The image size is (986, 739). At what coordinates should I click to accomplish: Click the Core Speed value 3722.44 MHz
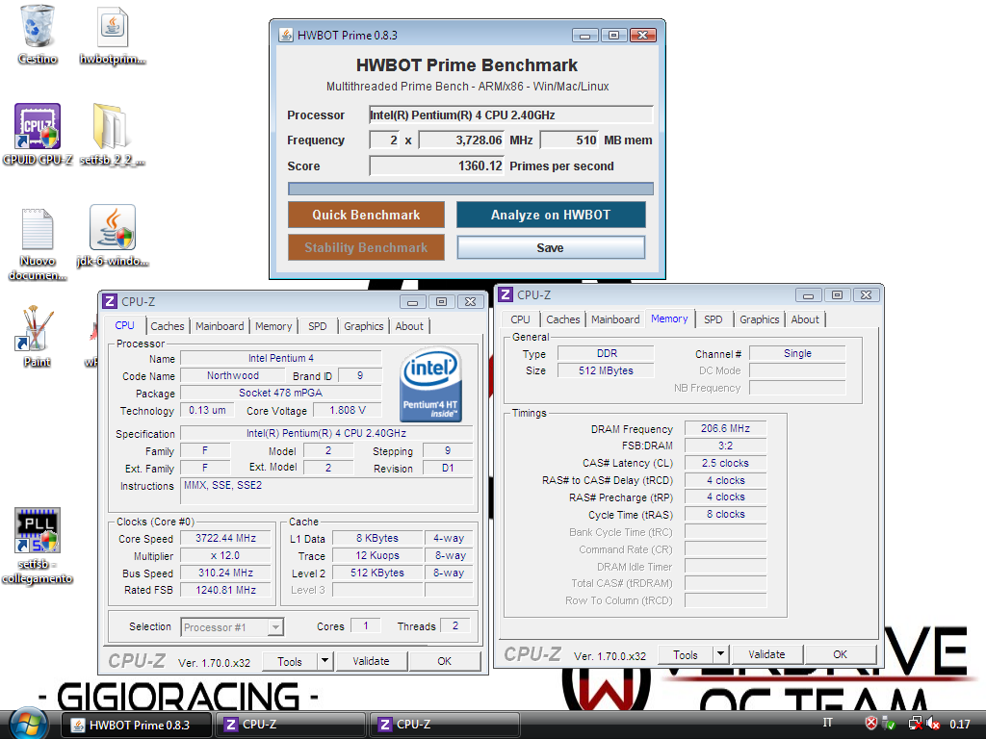pos(225,538)
